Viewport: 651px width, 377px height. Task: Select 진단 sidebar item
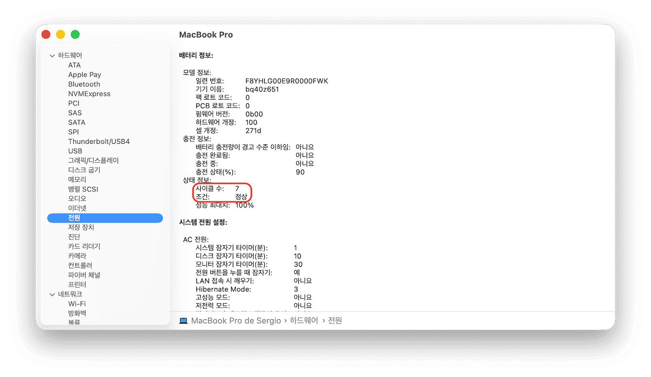coord(74,237)
